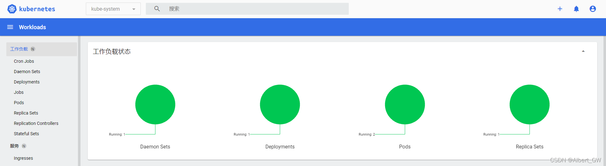Click the Deployments green status circle
606x166 pixels.
[x=280, y=104]
